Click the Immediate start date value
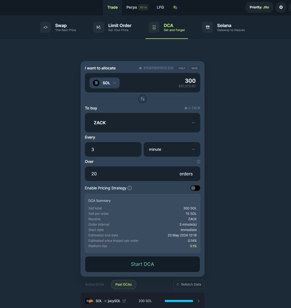This screenshot has height=308, width=291. [189, 230]
